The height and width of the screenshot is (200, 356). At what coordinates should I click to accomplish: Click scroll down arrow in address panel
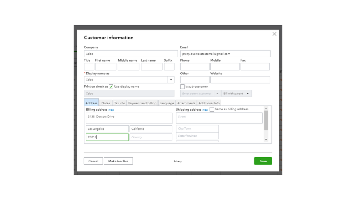pos(266,140)
